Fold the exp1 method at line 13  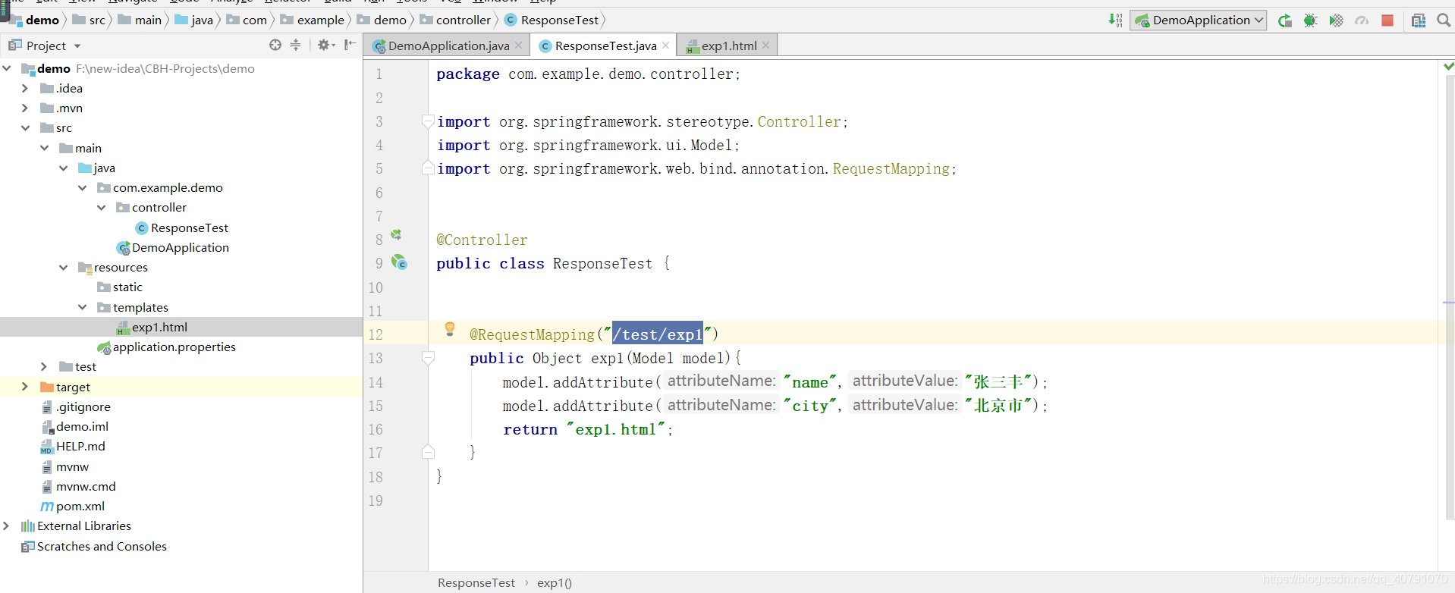(x=428, y=357)
